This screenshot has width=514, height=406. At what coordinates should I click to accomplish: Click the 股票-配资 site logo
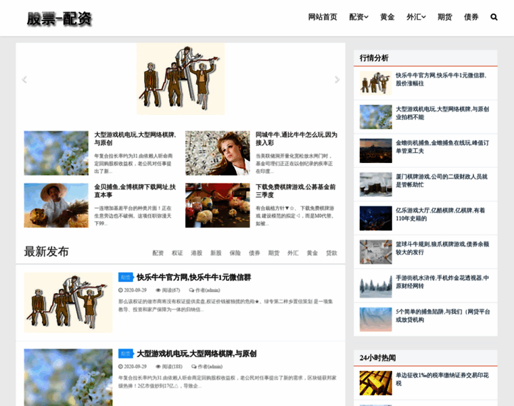tap(59, 19)
